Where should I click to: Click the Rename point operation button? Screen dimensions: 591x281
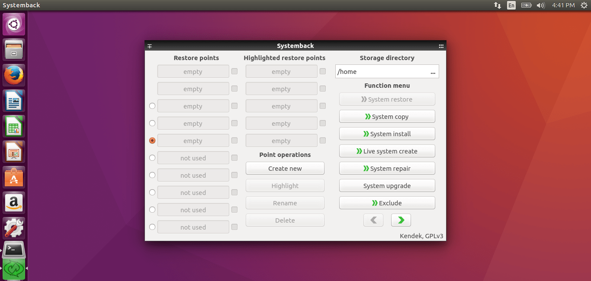pyautogui.click(x=285, y=203)
